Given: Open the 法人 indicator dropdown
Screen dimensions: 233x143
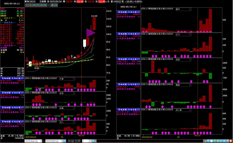Looking at the screenshot, I should click(x=74, y=122).
